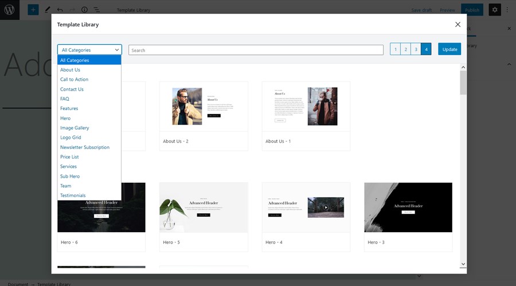Select the About Us - 2 template thumbnail
516x286 pixels.
(204, 107)
